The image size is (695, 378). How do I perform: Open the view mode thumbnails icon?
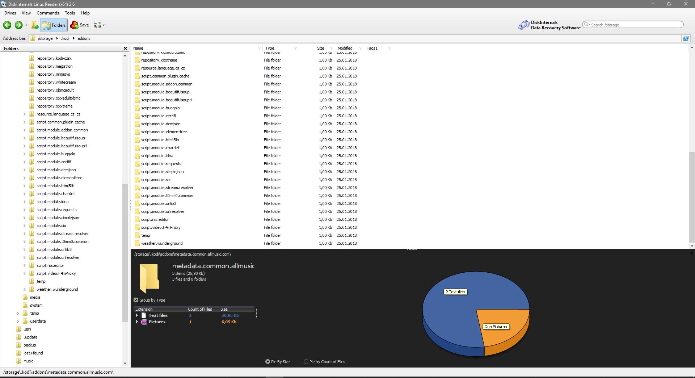pos(97,25)
